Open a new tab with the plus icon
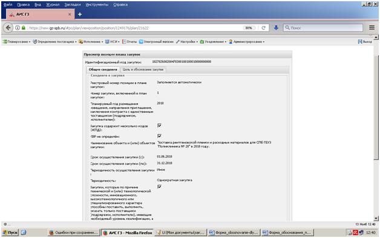 click(80, 14)
